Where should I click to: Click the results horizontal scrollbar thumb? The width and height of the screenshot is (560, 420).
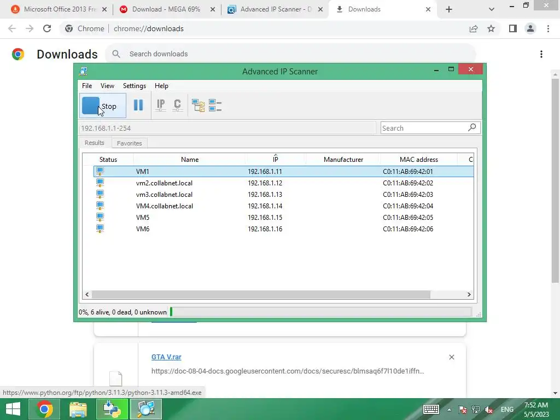(261, 294)
